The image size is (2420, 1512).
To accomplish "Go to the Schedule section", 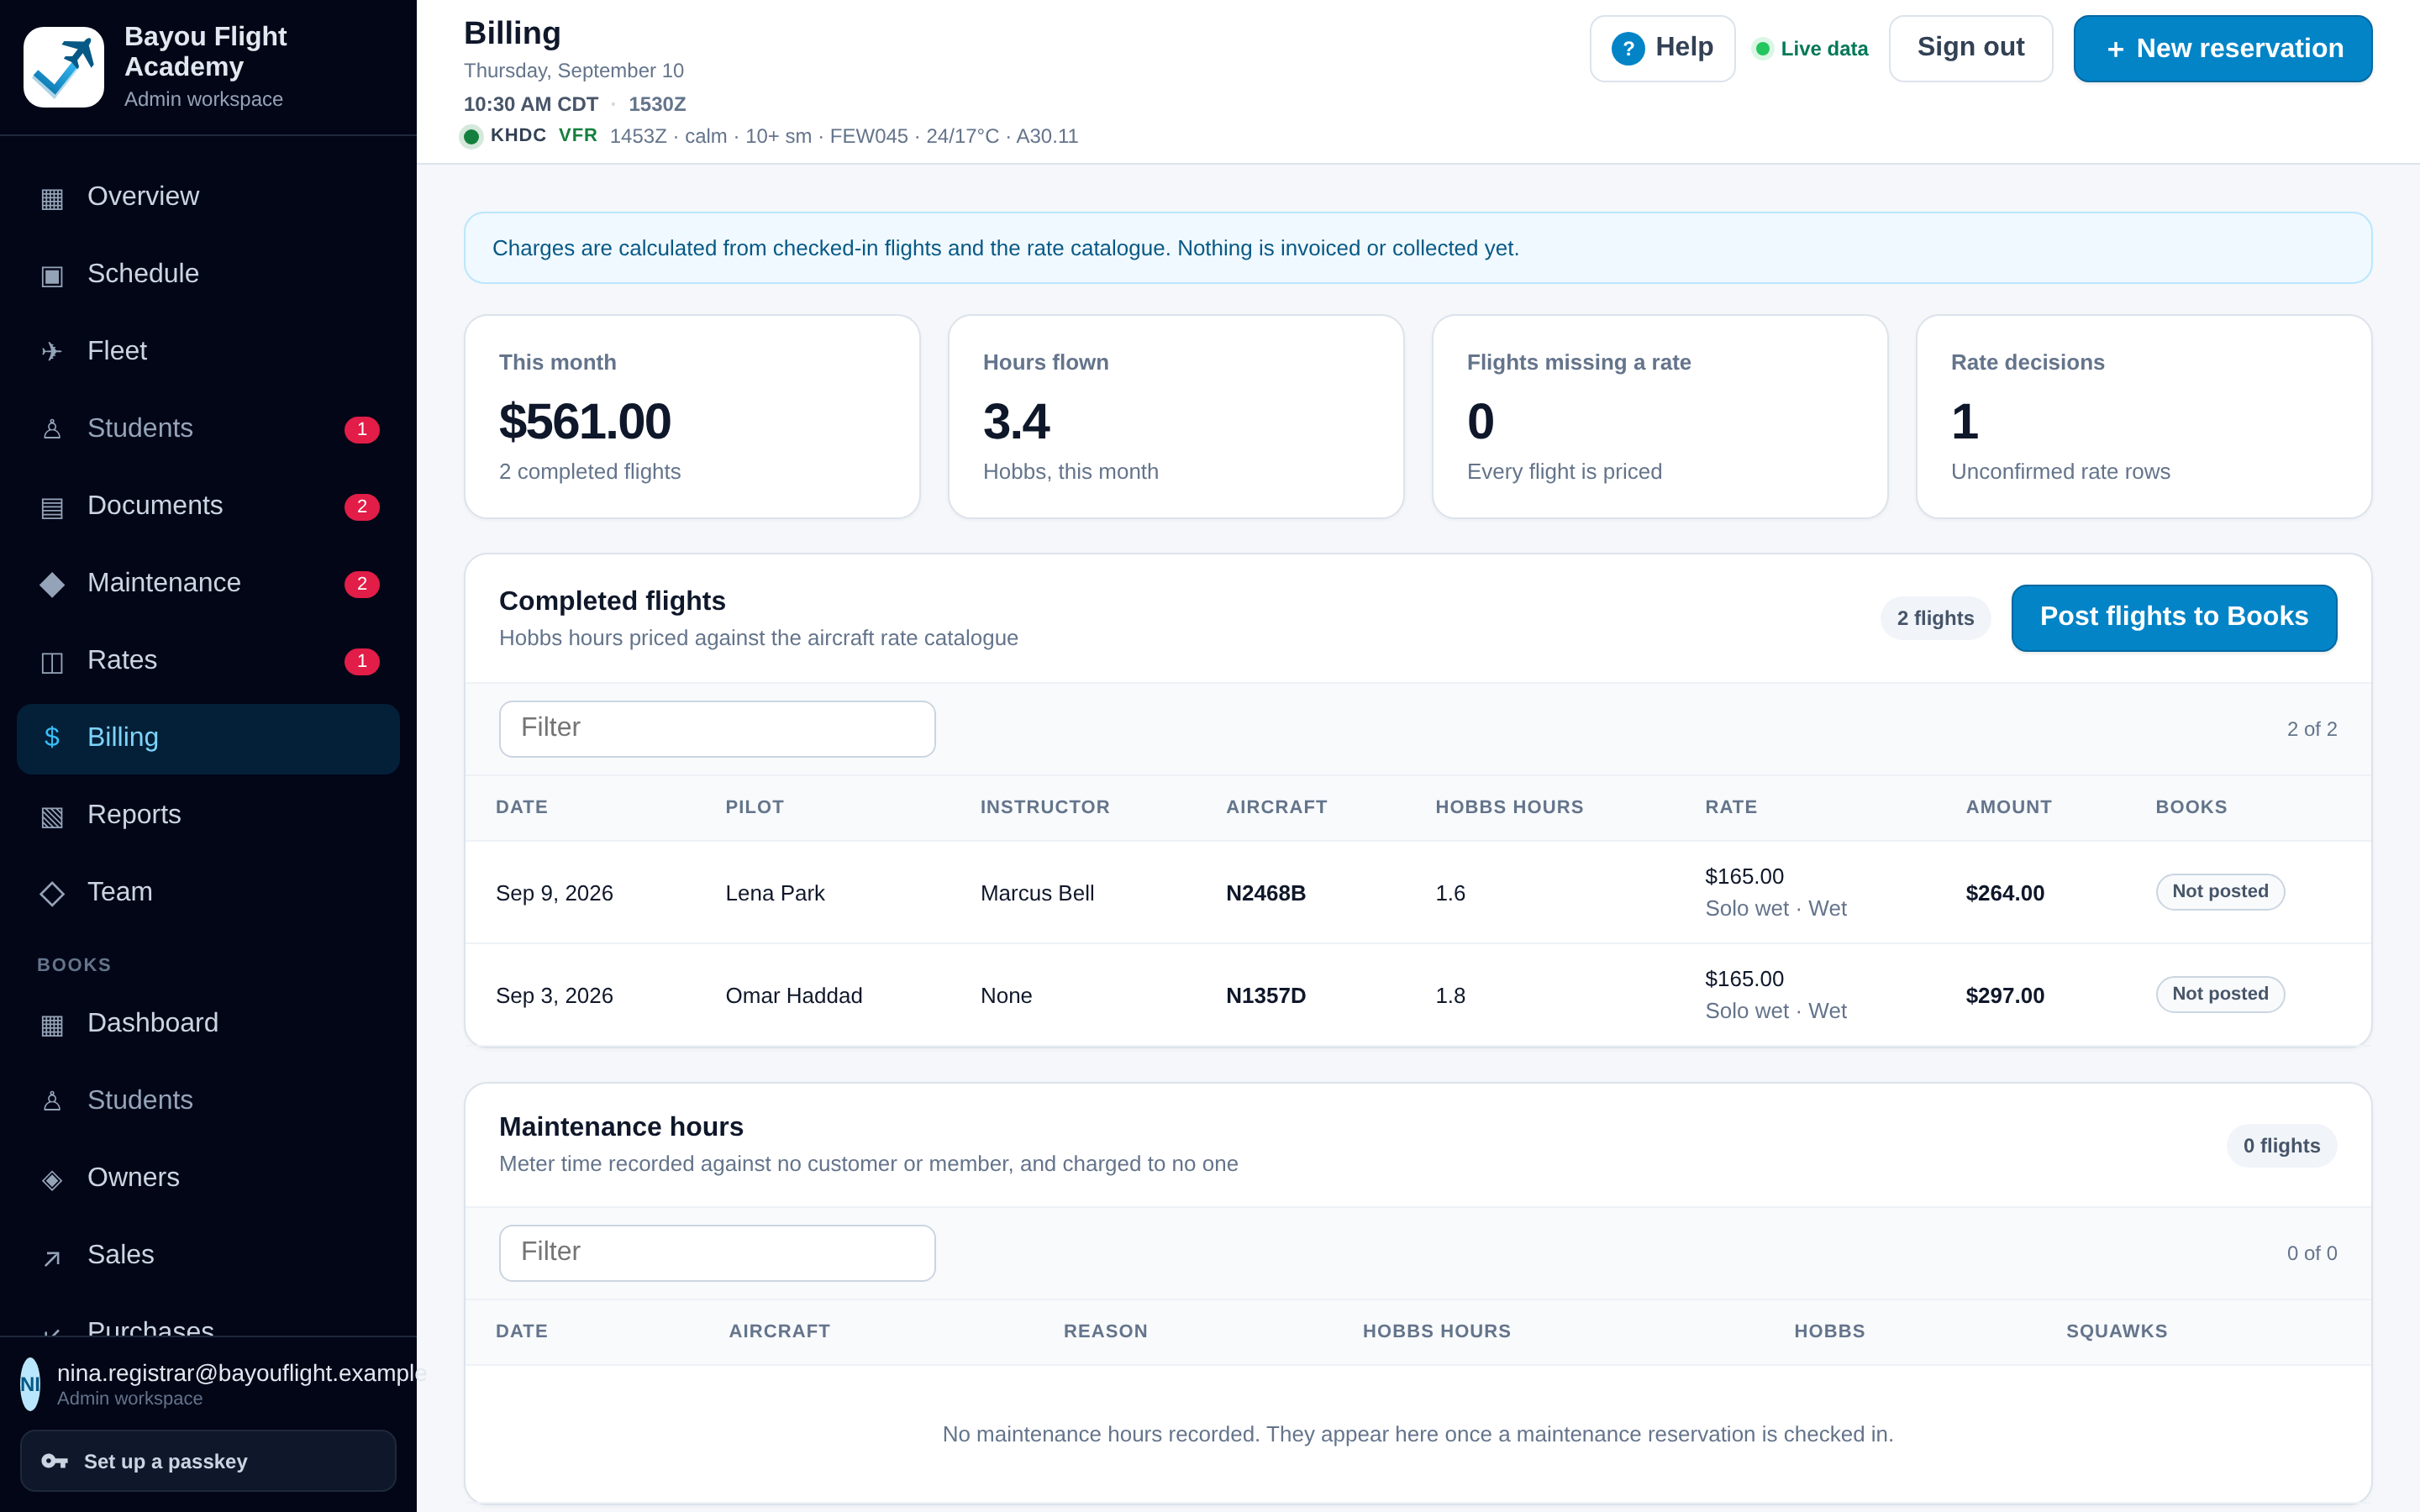I will [x=208, y=273].
